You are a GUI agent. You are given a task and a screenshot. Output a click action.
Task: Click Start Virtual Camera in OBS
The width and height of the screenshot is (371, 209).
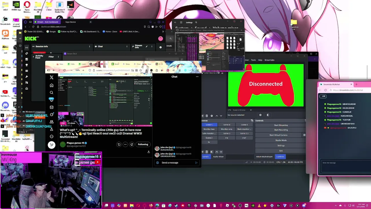point(278,135)
